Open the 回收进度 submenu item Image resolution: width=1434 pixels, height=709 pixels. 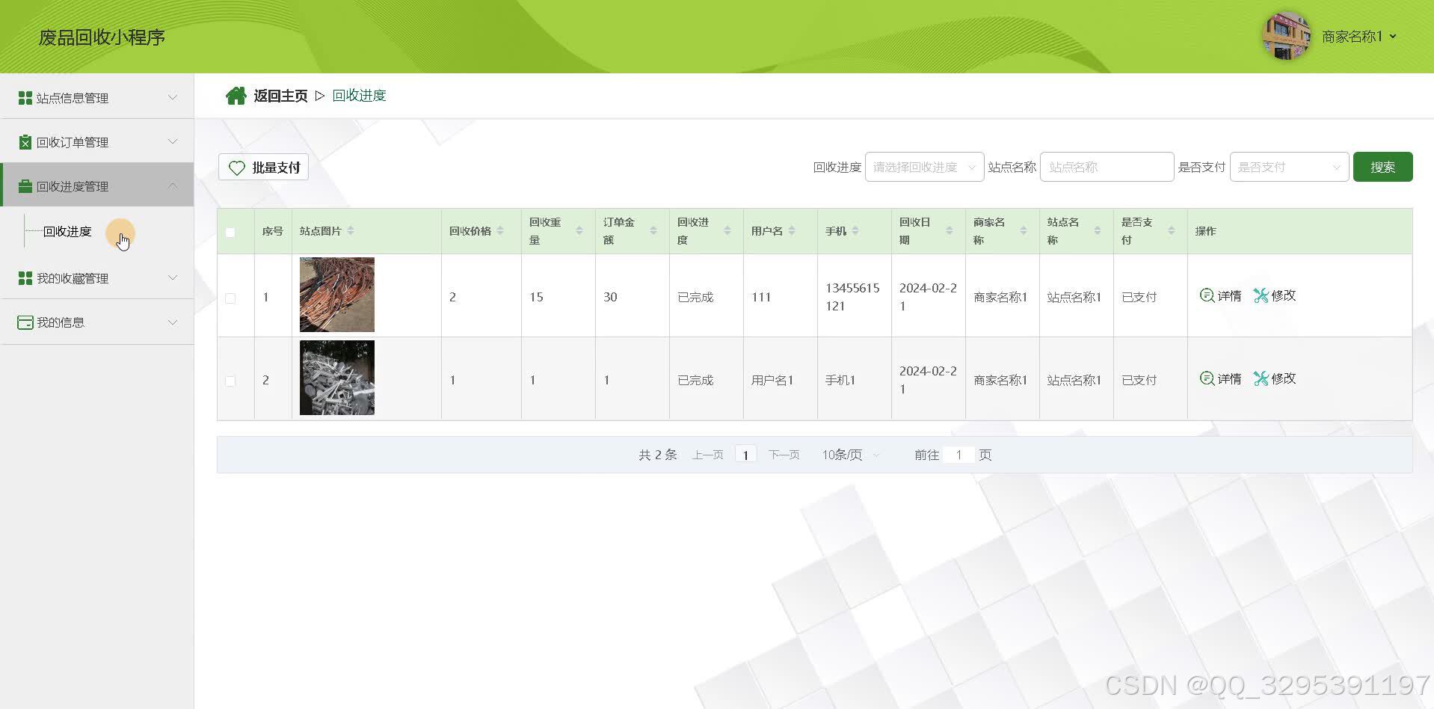(67, 231)
